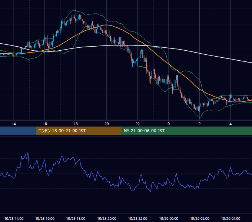The height and width of the screenshot is (222, 252).
Task: Click the 10/25 16:00 time label
Action: pos(45,218)
